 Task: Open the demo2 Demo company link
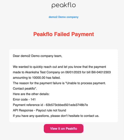tap(64, 17)
